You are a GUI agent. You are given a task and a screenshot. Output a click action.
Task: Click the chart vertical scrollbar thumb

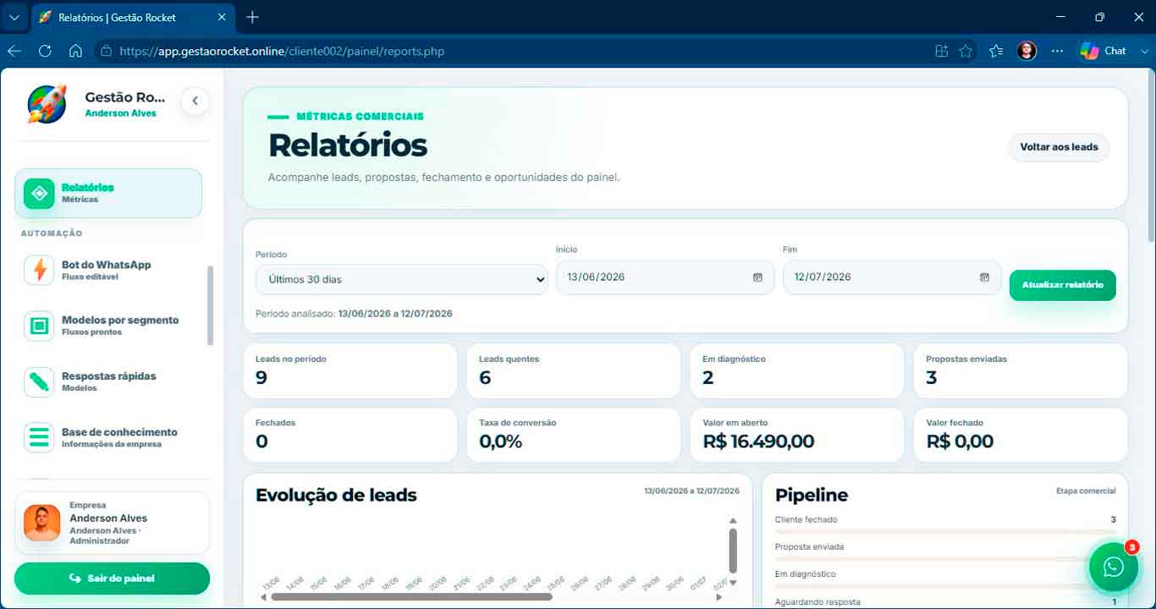pos(733,551)
